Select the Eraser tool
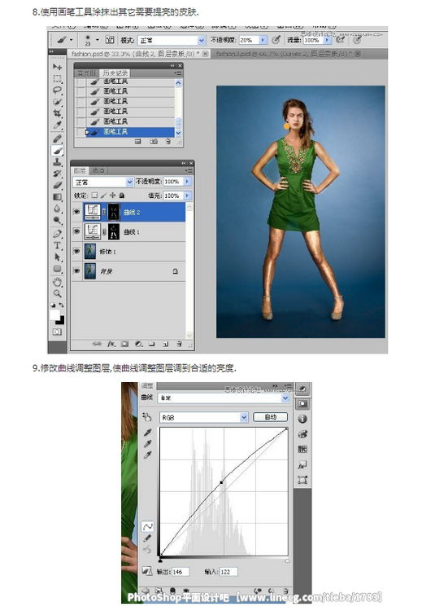 (x=57, y=186)
